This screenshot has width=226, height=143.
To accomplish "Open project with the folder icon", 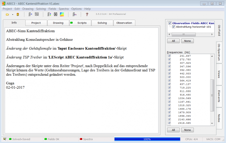I will click(x=7, y=14).
